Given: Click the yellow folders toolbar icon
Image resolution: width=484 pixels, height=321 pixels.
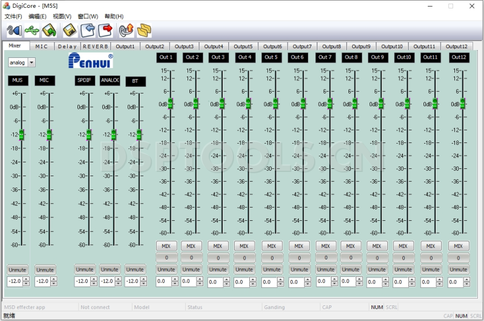Looking at the screenshot, I should tap(144, 30).
